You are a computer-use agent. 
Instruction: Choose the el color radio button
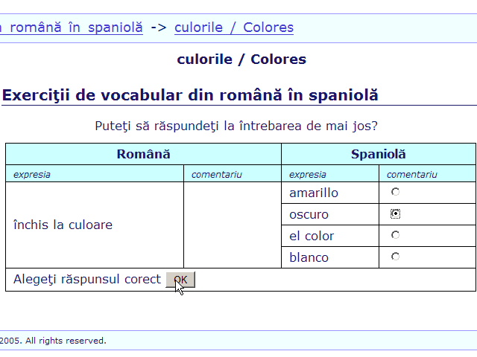coord(395,235)
